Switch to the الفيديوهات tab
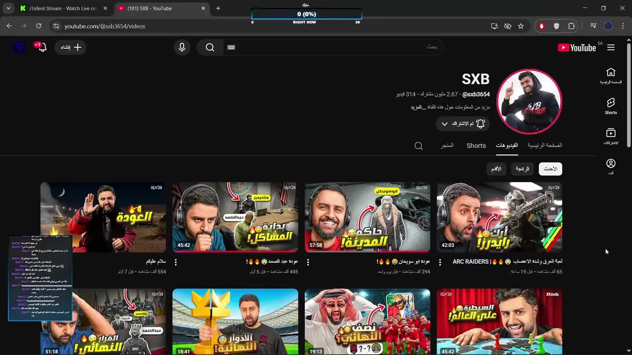Image resolution: width=632 pixels, height=355 pixels. pos(507,145)
